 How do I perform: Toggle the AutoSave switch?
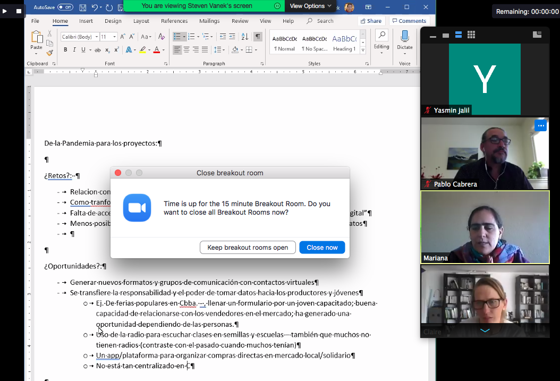coord(65,7)
